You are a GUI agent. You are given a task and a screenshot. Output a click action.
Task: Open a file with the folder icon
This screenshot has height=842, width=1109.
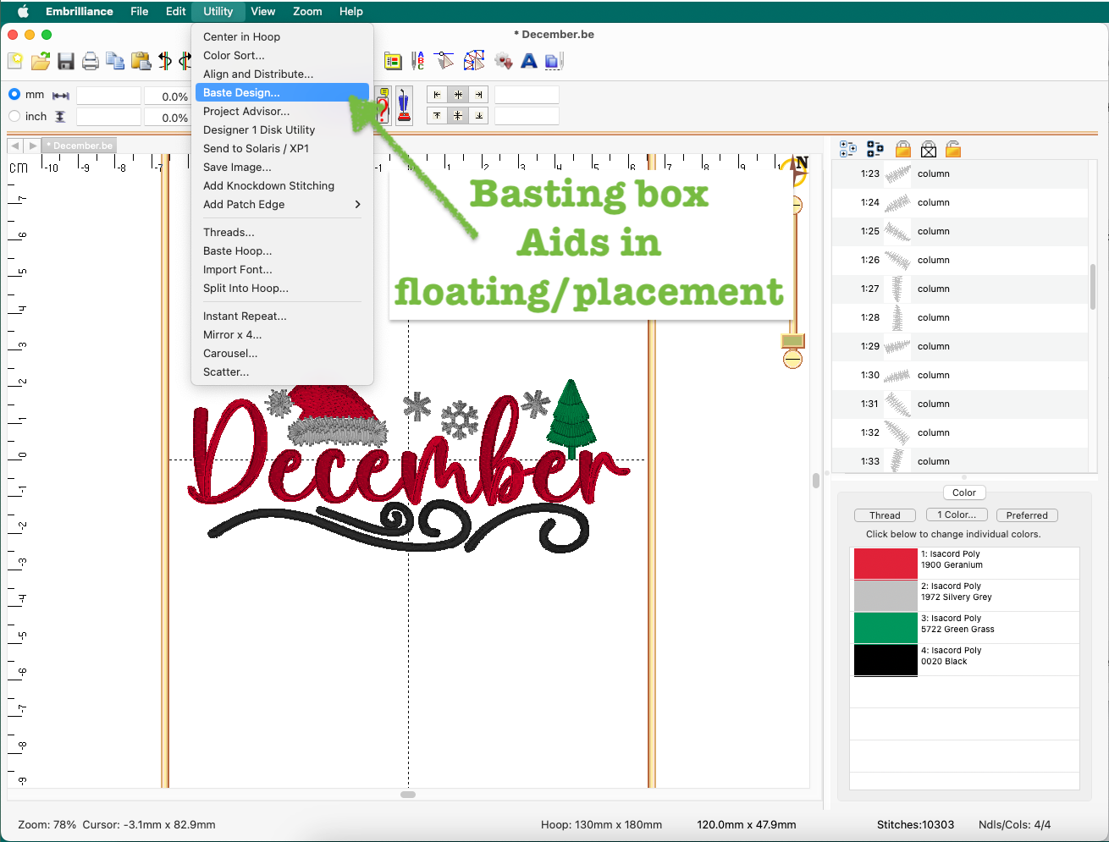pos(40,61)
